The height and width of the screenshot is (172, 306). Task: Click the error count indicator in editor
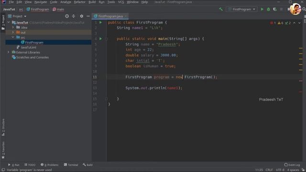pos(273,23)
